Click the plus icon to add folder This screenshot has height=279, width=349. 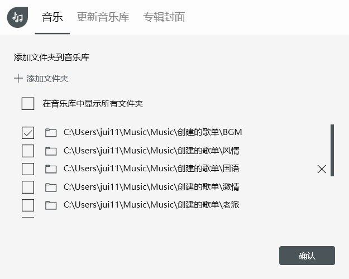point(18,78)
